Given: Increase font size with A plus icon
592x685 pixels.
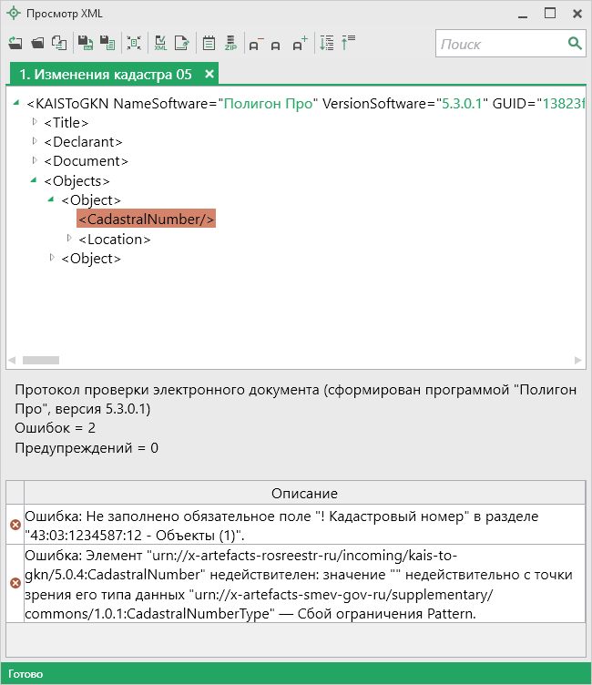Looking at the screenshot, I should (x=301, y=43).
